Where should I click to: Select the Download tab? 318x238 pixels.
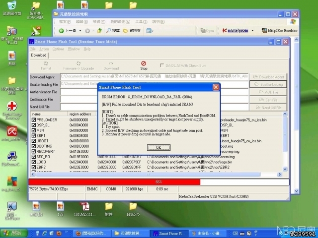pyautogui.click(x=39, y=55)
